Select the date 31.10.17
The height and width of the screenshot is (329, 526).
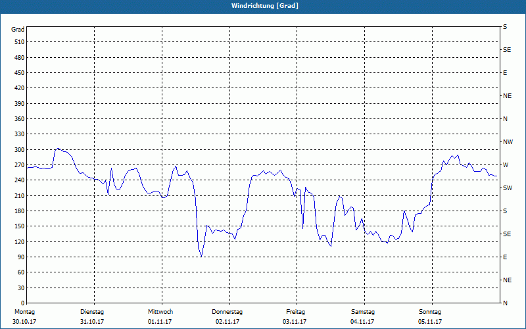pyautogui.click(x=92, y=322)
